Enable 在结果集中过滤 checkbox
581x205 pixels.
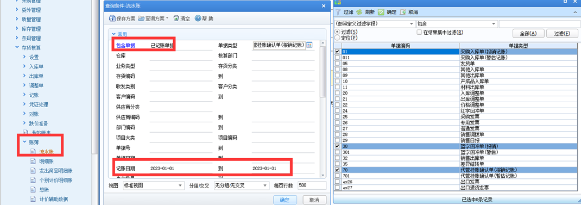click(419, 32)
